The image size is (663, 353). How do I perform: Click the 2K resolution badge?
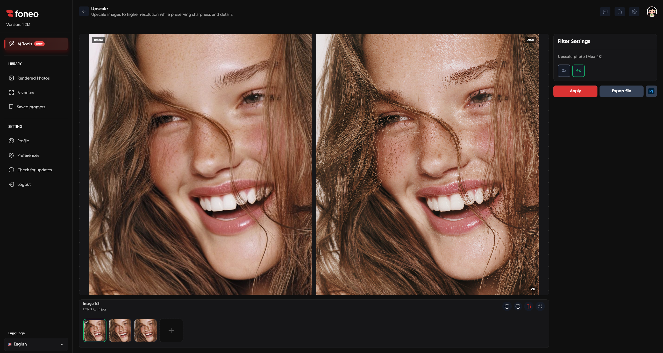[x=533, y=289]
